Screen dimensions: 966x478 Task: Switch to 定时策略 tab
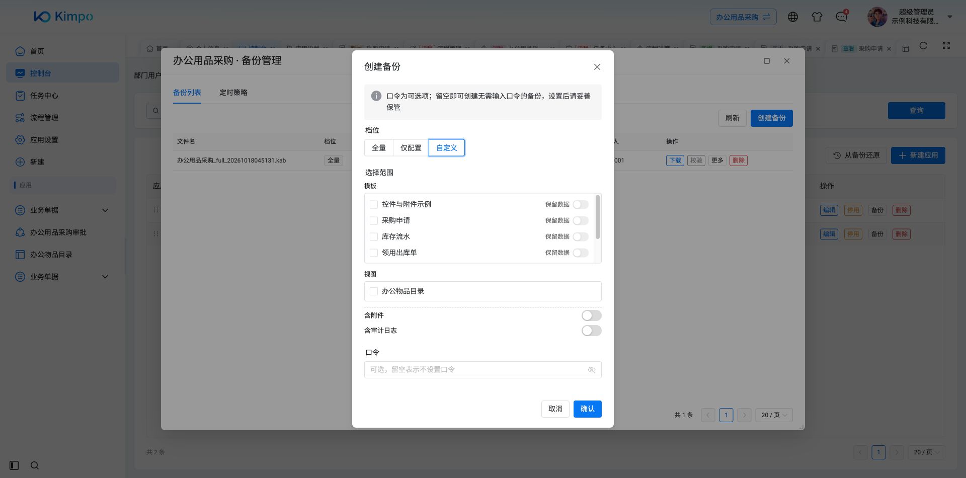point(233,93)
